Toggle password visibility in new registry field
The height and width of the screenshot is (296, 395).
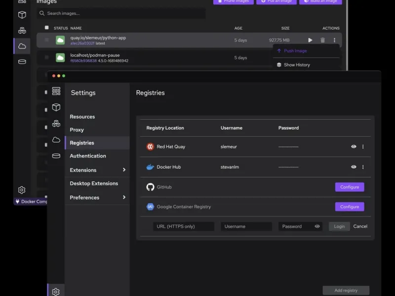pos(317,226)
